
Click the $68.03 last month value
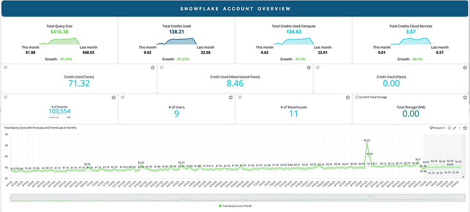pyautogui.click(x=88, y=52)
